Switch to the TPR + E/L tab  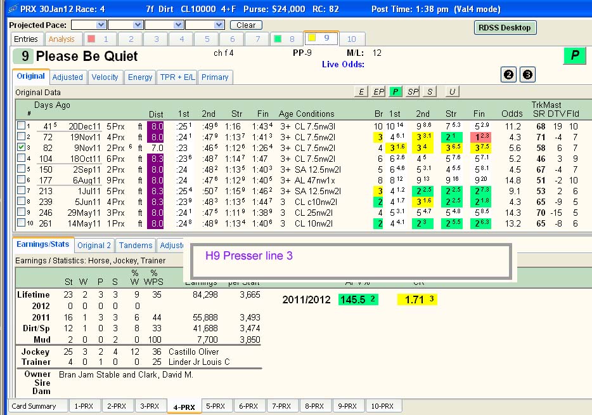[x=177, y=77]
